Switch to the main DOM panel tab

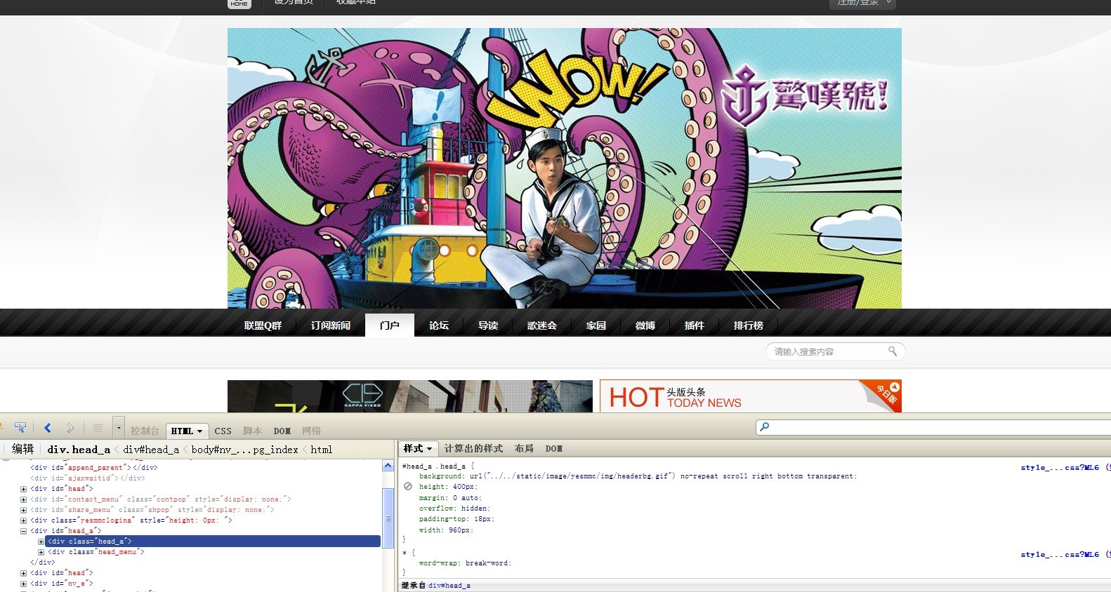[282, 431]
